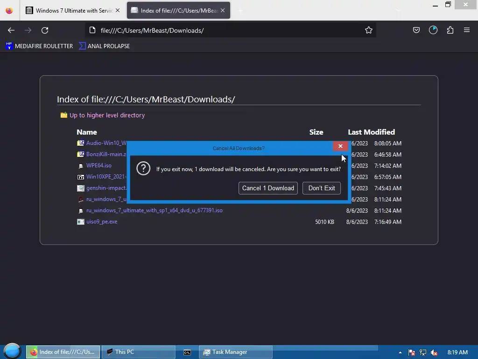Reload the current page

[45, 30]
